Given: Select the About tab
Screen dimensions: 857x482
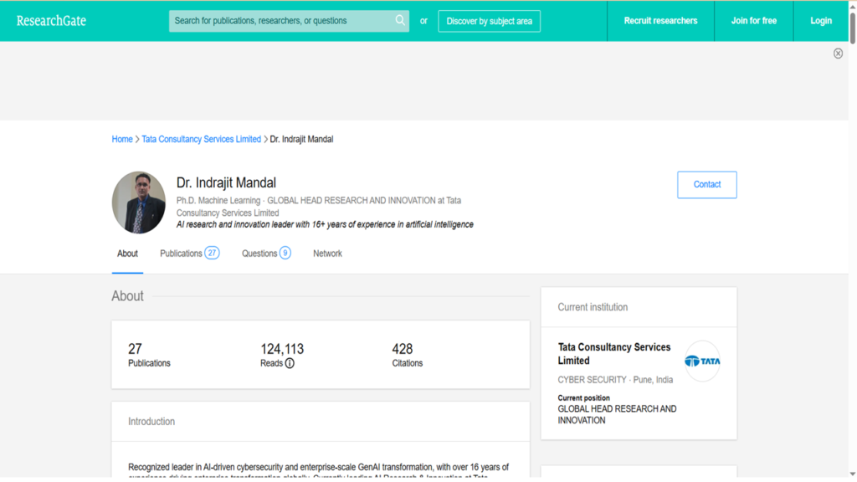Looking at the screenshot, I should (x=127, y=254).
